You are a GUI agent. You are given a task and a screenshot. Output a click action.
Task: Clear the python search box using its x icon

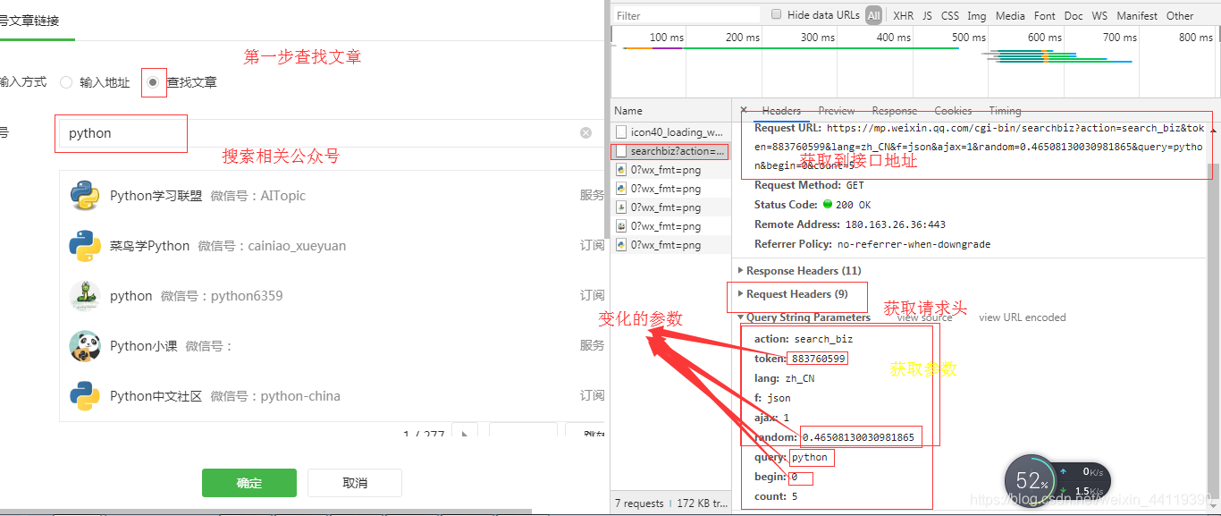(x=585, y=133)
